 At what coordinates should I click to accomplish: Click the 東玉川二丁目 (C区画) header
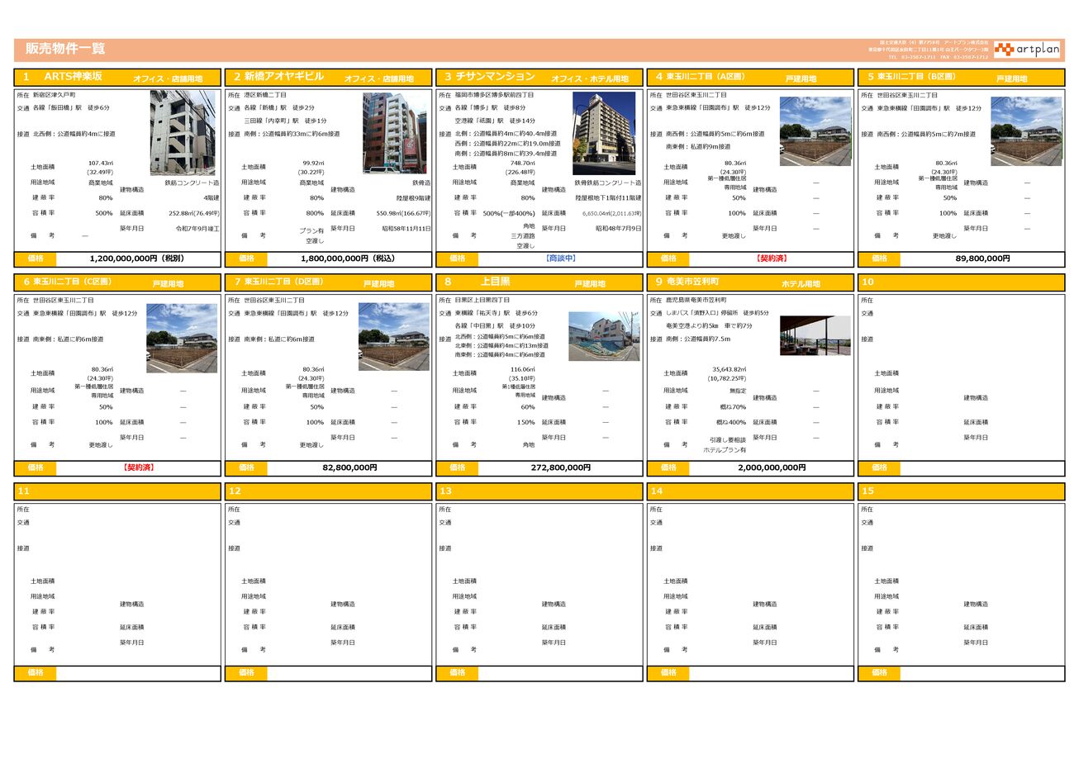[117, 282]
